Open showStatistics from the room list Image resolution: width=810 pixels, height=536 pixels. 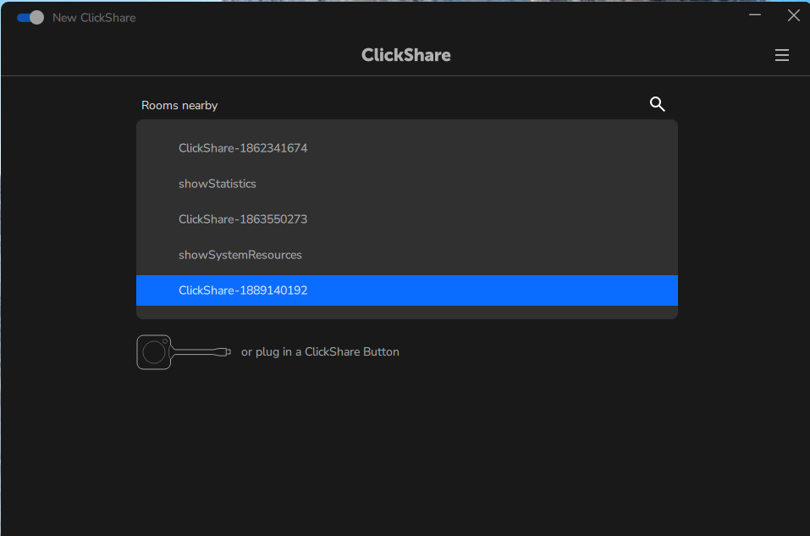(x=217, y=183)
